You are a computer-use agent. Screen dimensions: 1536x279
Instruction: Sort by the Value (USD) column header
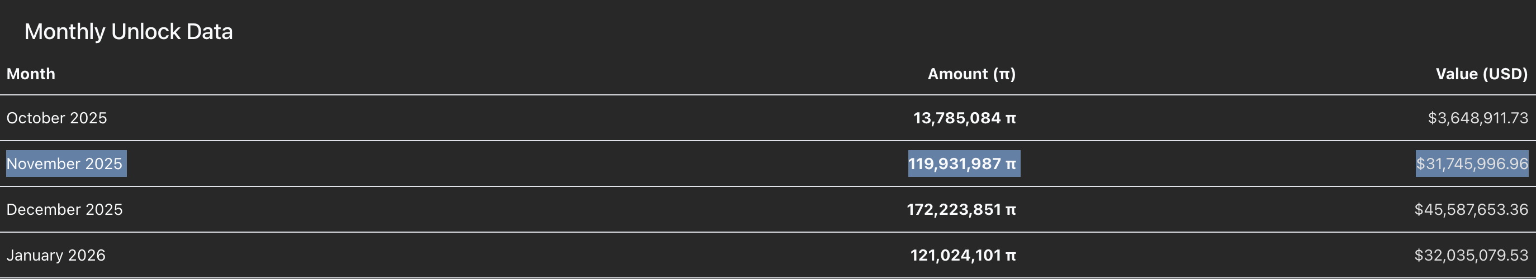1481,74
